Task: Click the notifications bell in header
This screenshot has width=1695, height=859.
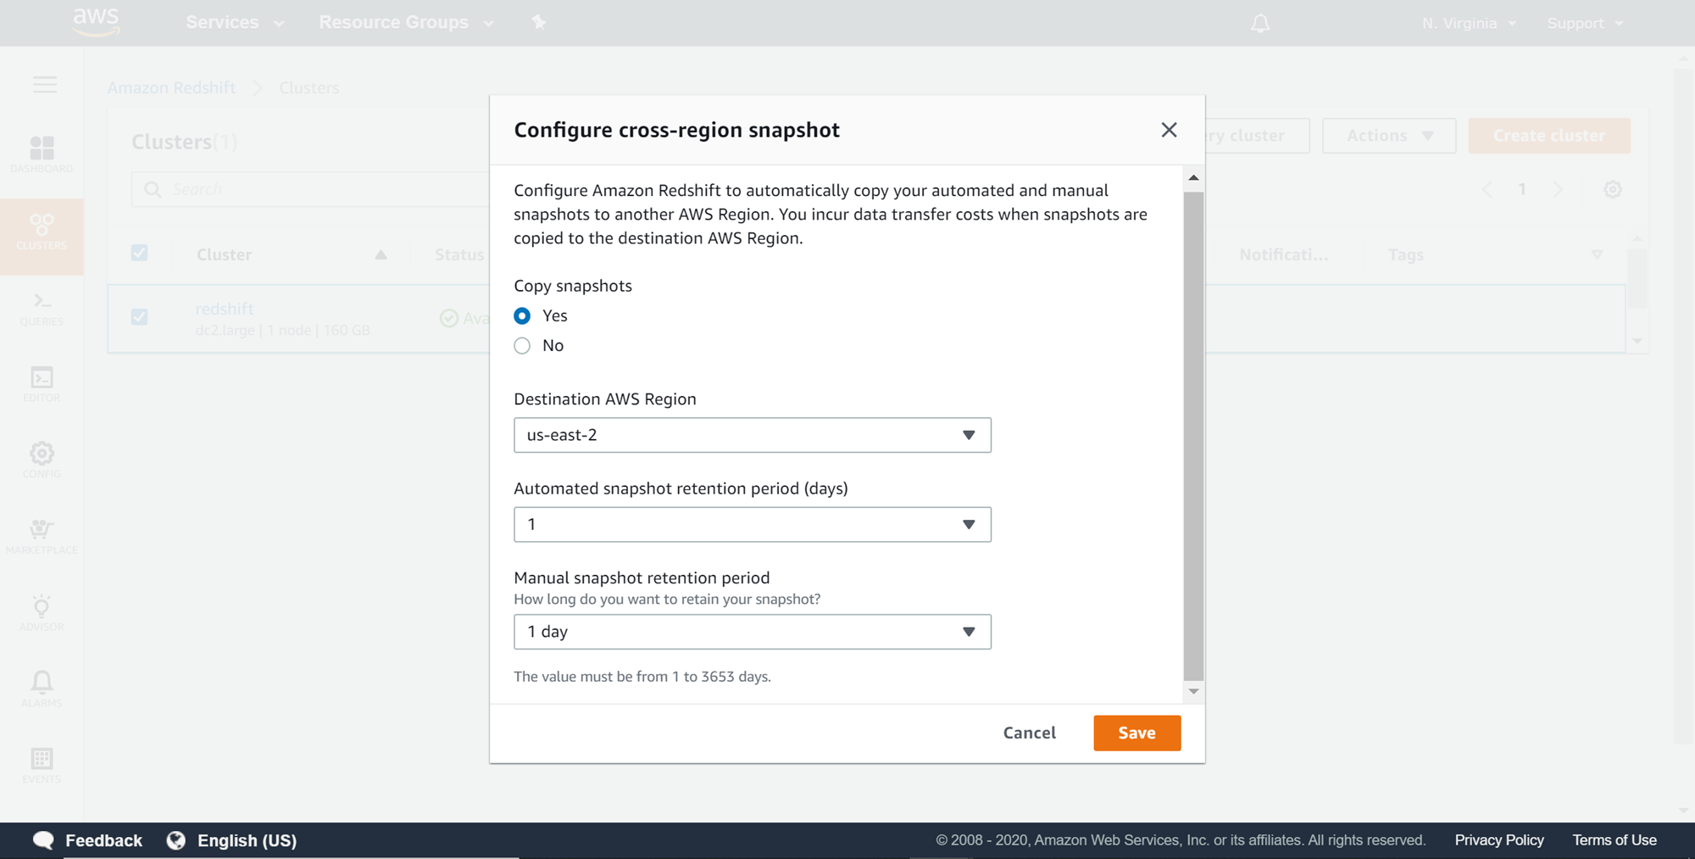Action: (x=1260, y=24)
